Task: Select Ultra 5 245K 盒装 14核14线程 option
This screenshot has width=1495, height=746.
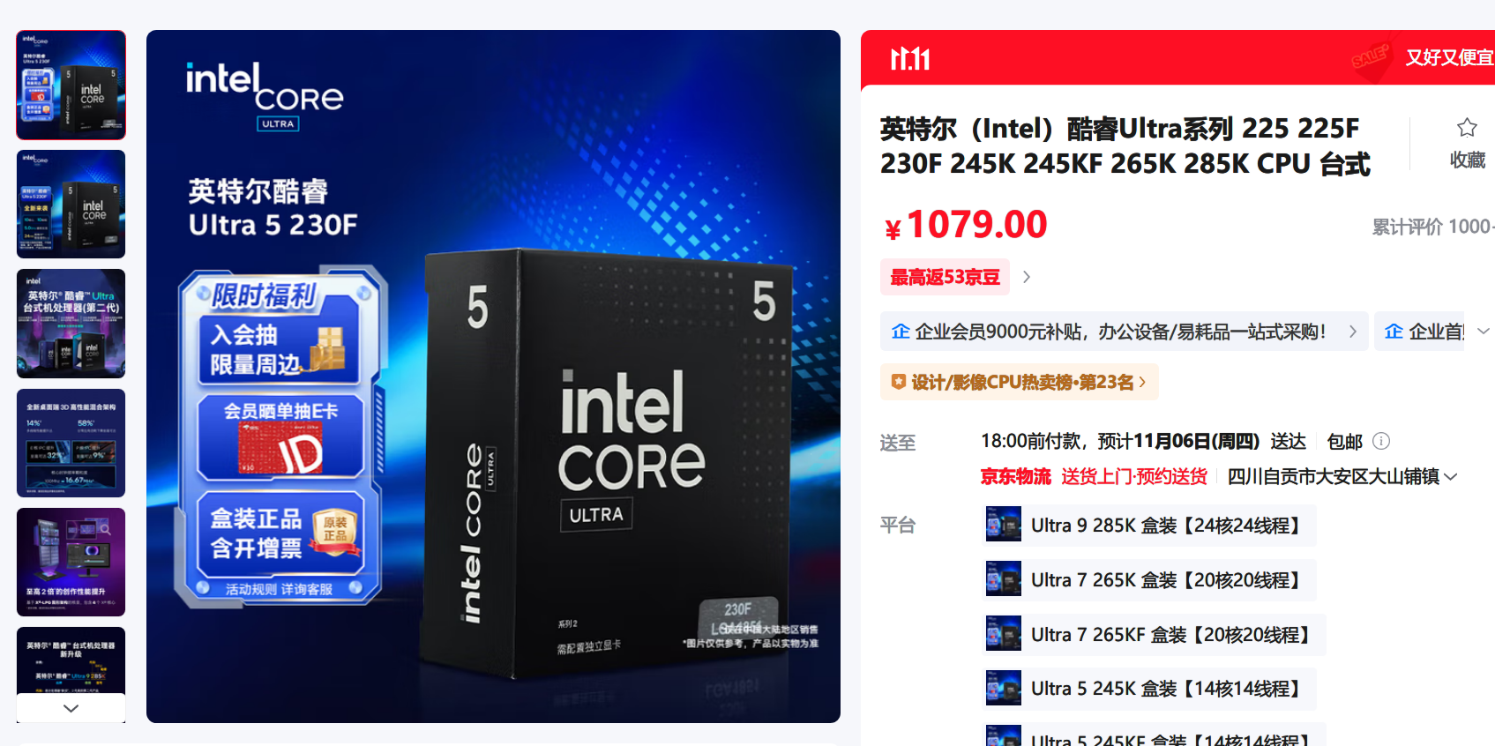Action: click(1148, 689)
